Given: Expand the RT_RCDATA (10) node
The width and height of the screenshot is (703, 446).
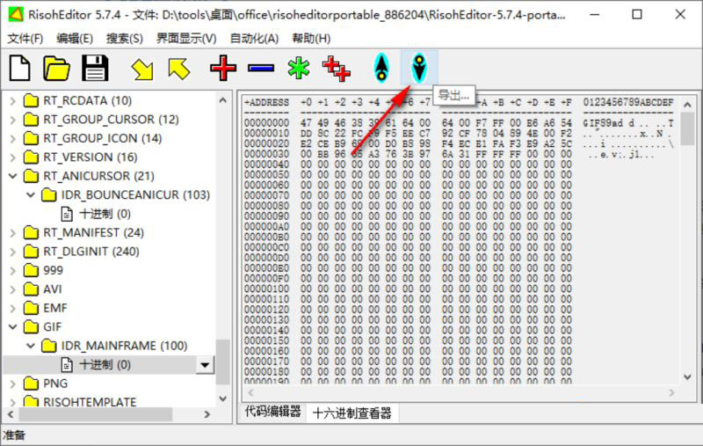Looking at the screenshot, I should [x=13, y=101].
